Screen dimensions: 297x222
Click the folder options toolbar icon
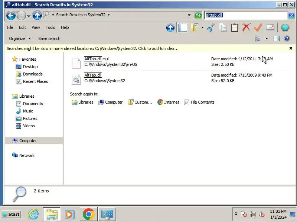(195, 27)
